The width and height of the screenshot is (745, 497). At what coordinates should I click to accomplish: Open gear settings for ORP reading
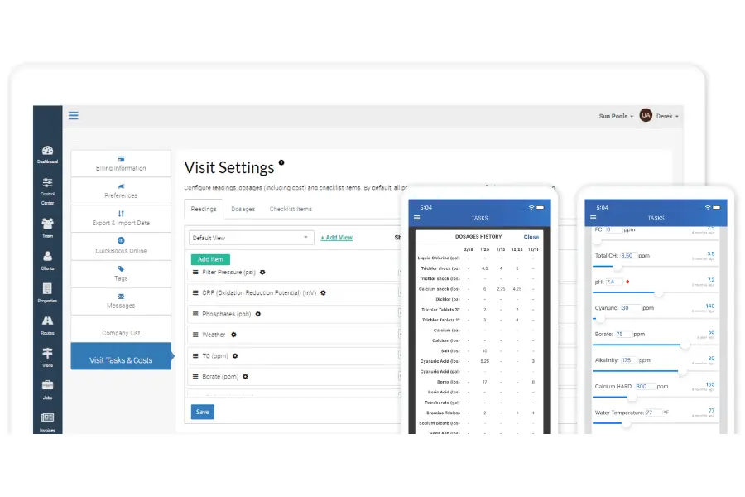point(323,293)
